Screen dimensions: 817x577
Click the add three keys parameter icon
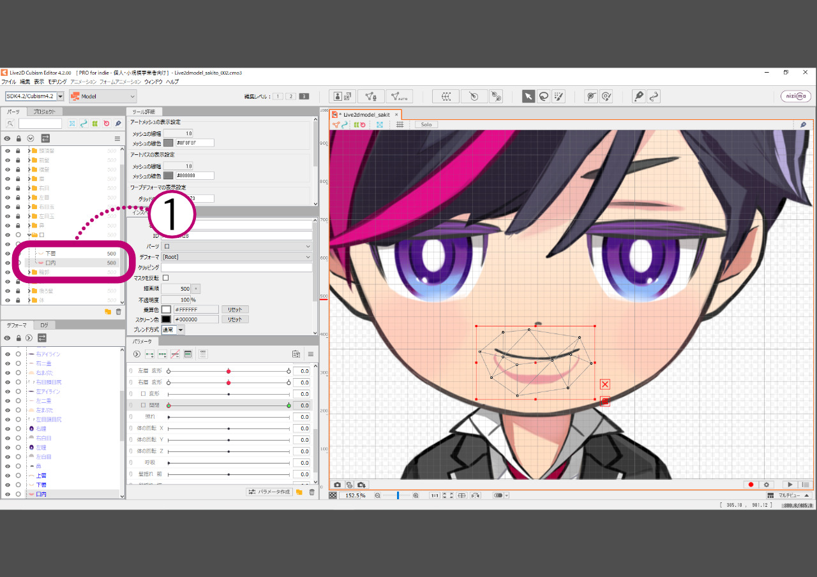pos(162,354)
